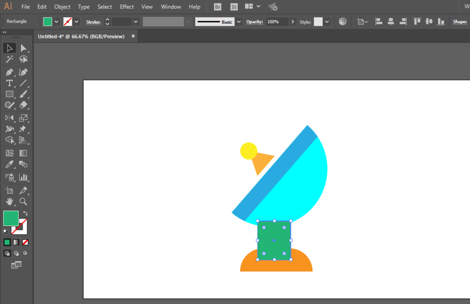This screenshot has width=470, height=304.
Task: Open stroke color dropdown in control bar
Action: click(x=77, y=22)
